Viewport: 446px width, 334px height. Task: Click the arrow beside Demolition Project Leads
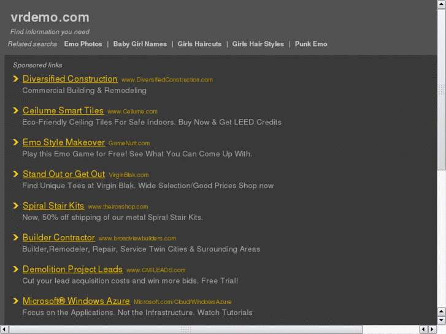click(x=16, y=269)
